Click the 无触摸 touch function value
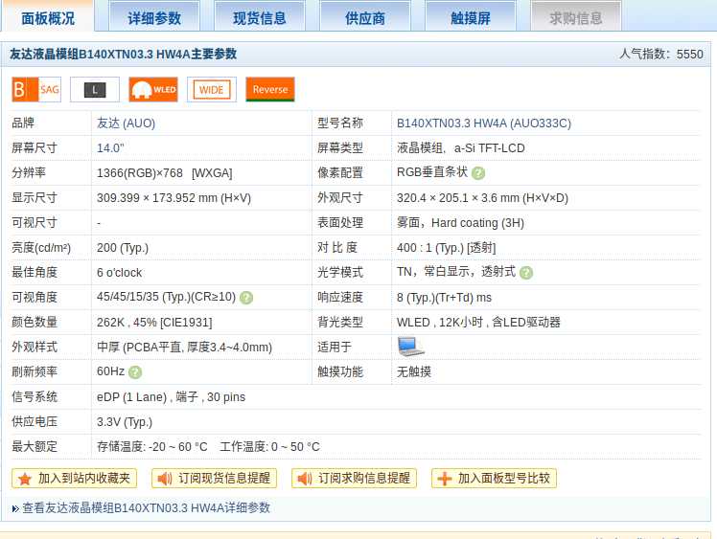 click(414, 372)
